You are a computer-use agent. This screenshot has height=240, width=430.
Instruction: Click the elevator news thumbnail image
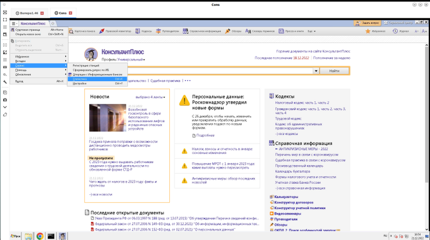pos(107,118)
